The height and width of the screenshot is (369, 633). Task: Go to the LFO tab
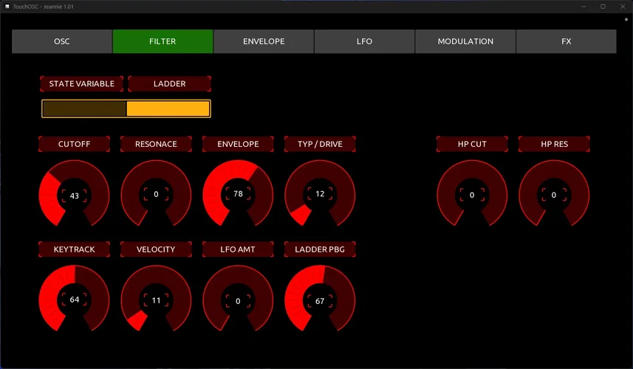click(x=365, y=41)
